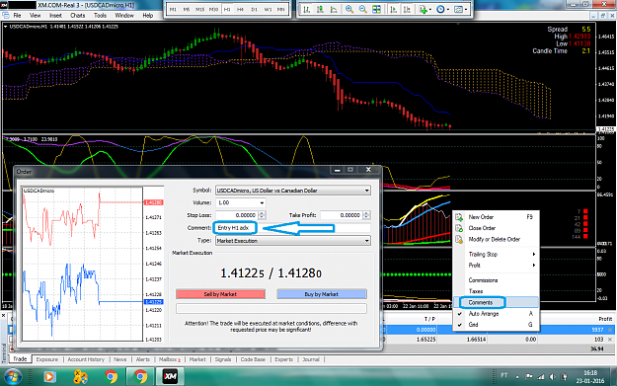Switch chart to bar chart mode
Screen dimensions: 617x386
[307, 10]
